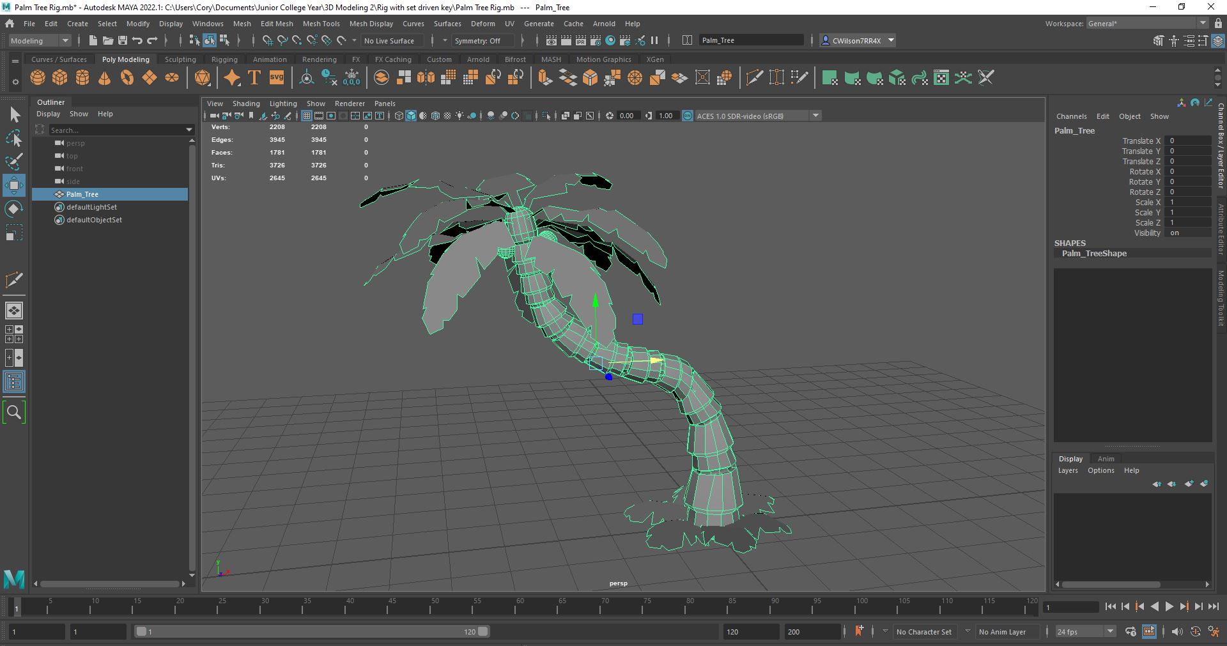Toggle audio mute on the range slider
The image size is (1227, 646).
[1177, 631]
